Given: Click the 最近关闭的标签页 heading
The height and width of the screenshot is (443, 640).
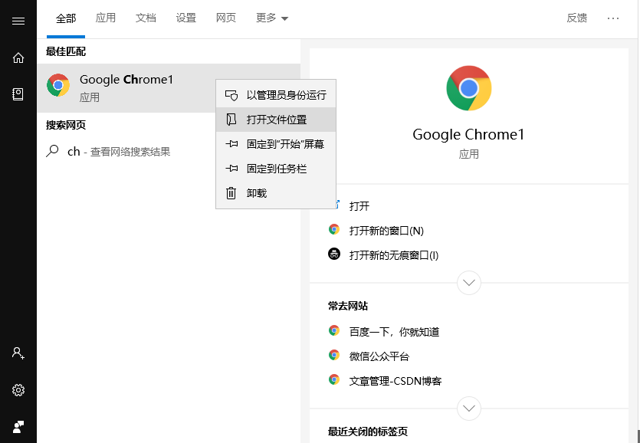Looking at the screenshot, I should [368, 432].
